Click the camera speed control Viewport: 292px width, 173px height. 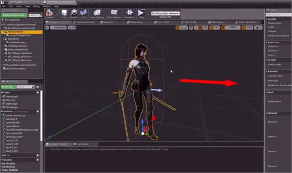(259, 27)
